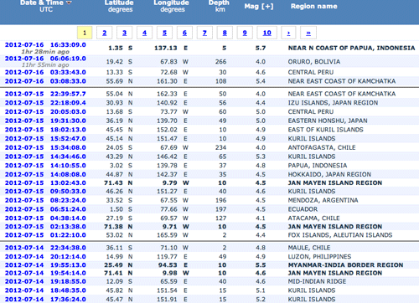Select MENDOZA, ARGENTINA region text
419x303 pixels.
click(323, 200)
